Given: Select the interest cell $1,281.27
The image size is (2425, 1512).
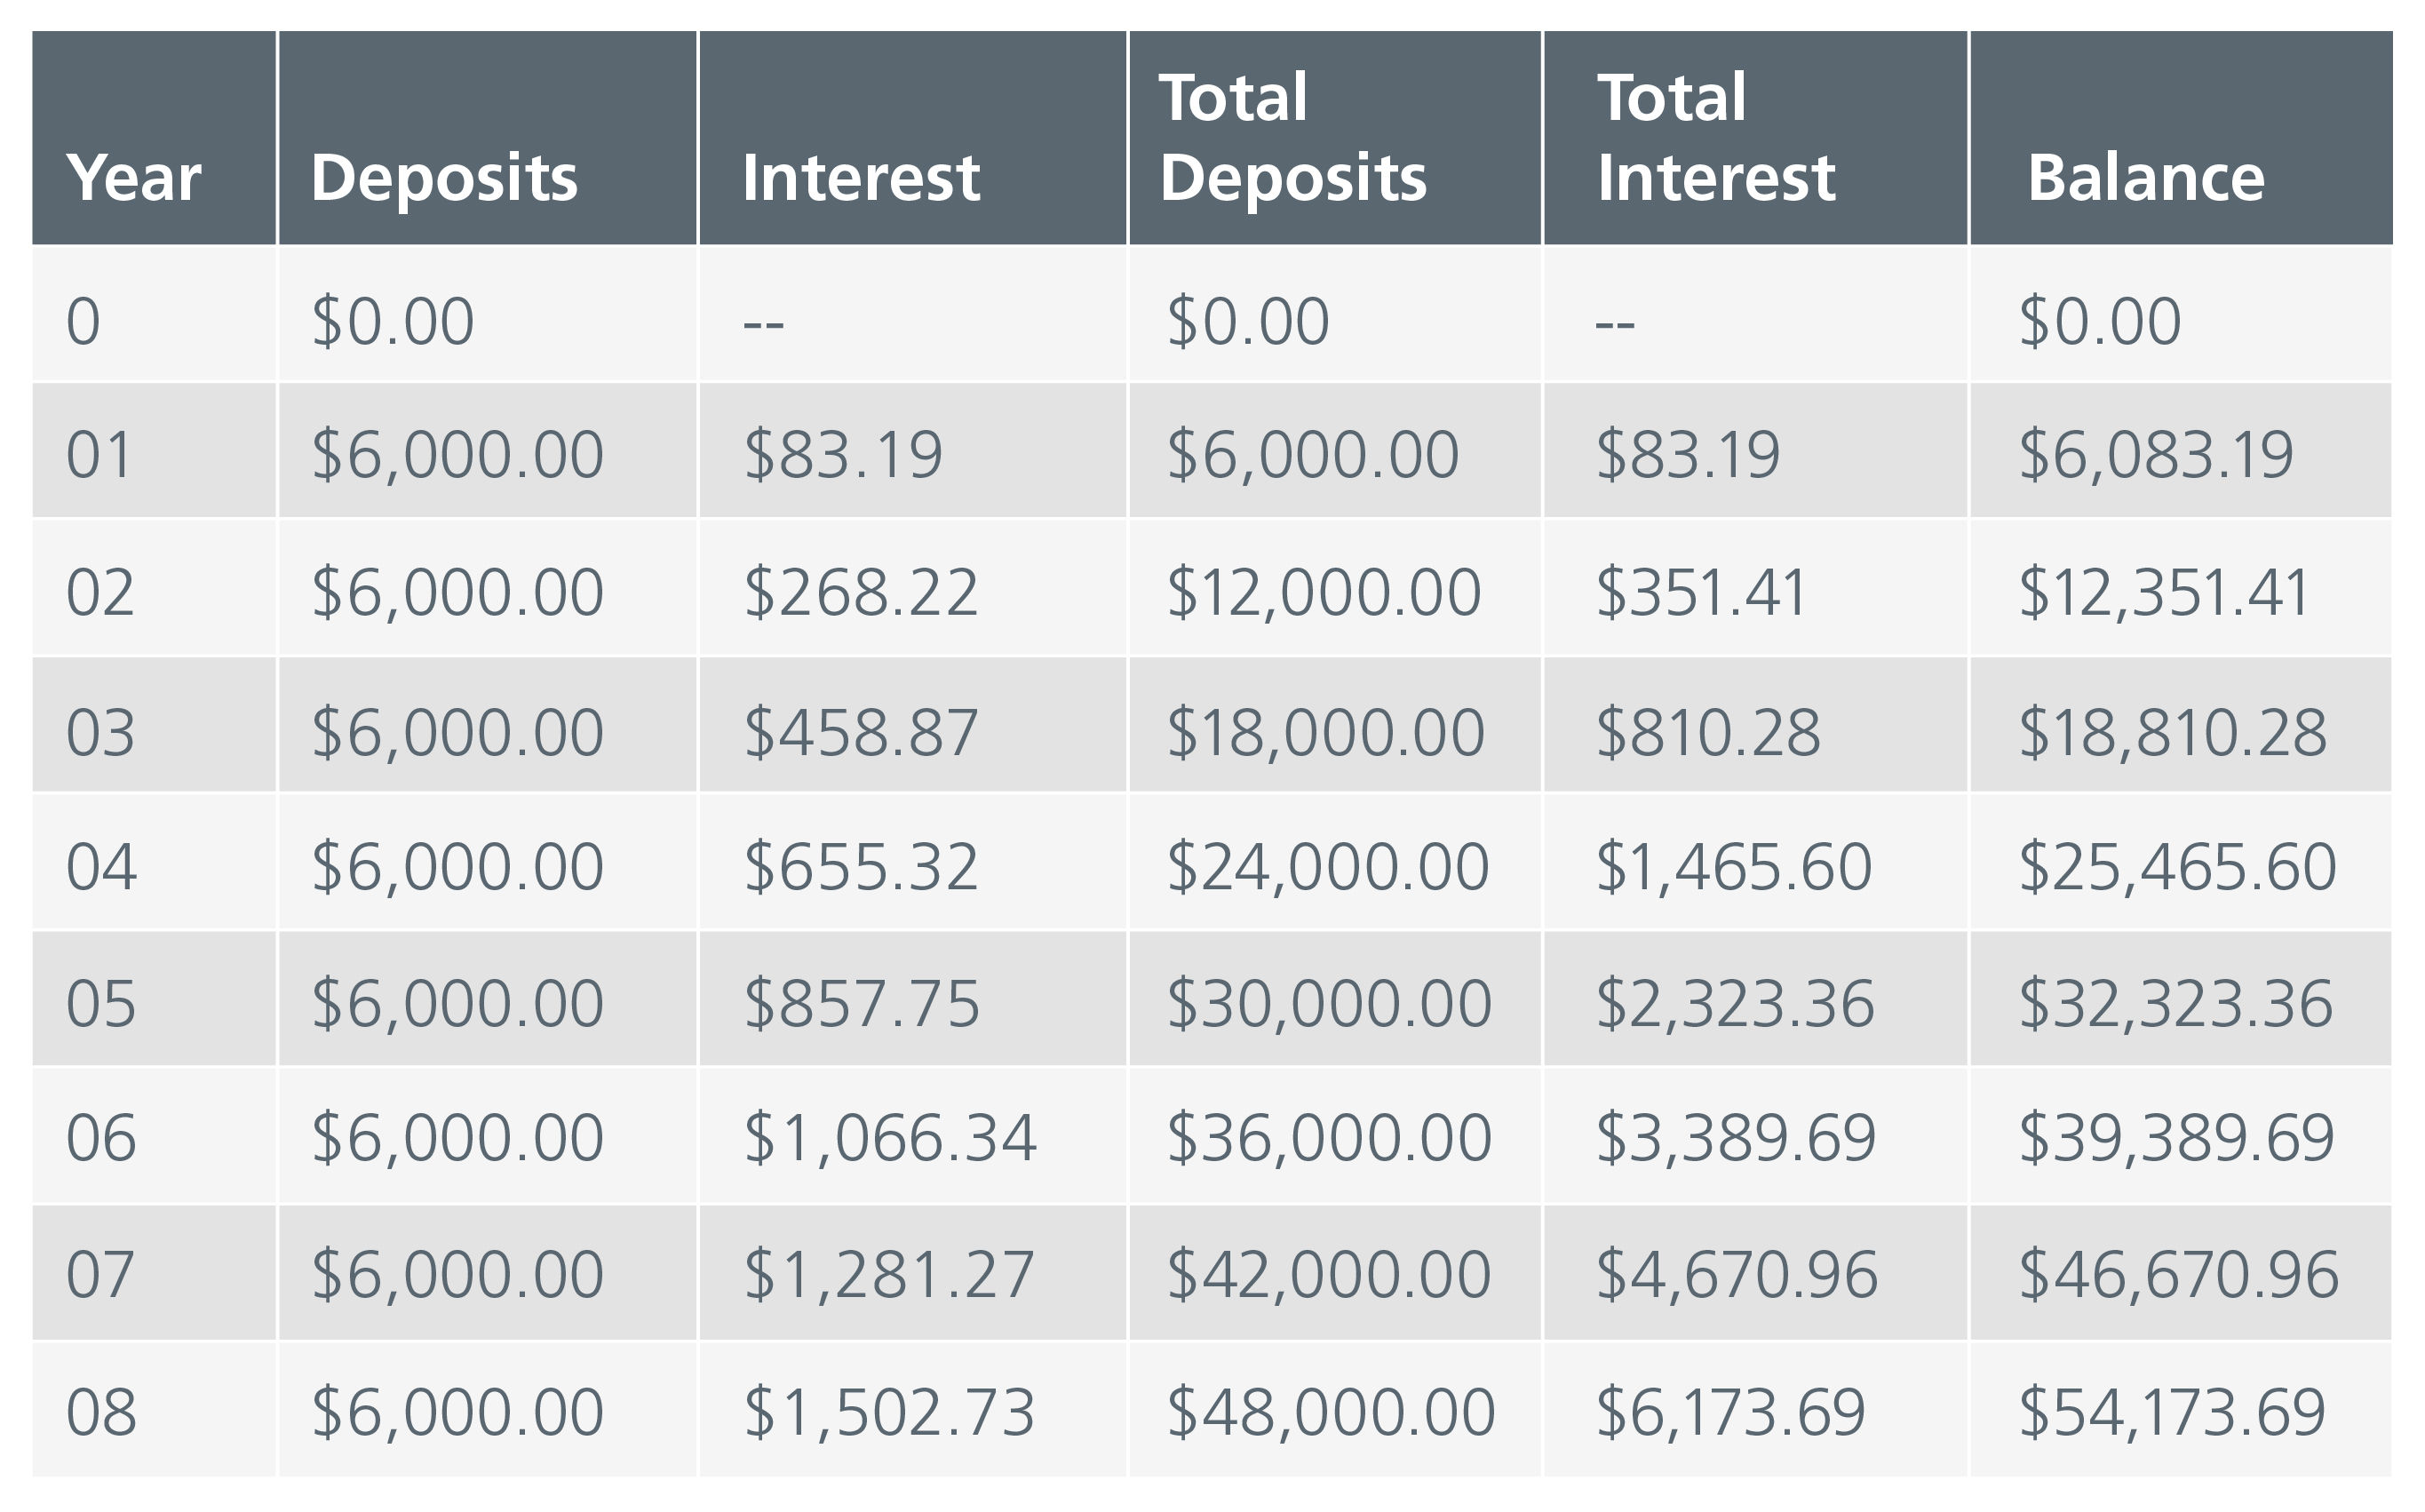Looking at the screenshot, I should 912,1273.
